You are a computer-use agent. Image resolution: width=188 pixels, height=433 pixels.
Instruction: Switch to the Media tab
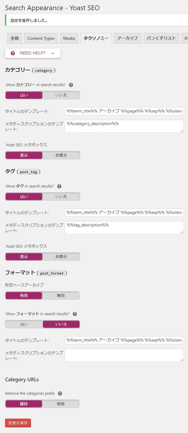pos(69,38)
